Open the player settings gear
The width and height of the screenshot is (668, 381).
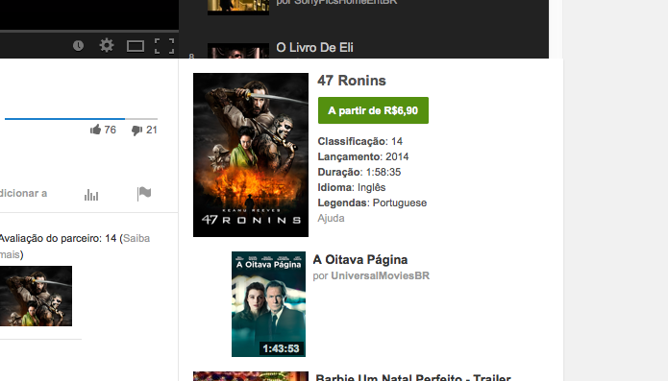107,45
